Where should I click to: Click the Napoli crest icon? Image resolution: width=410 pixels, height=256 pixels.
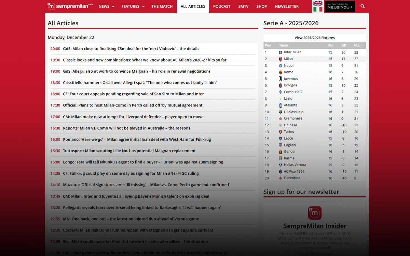pos(281,66)
